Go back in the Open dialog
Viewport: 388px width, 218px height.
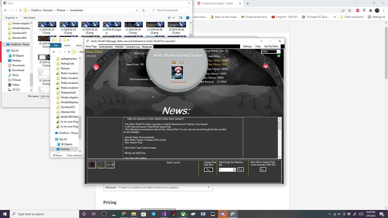(5, 10)
